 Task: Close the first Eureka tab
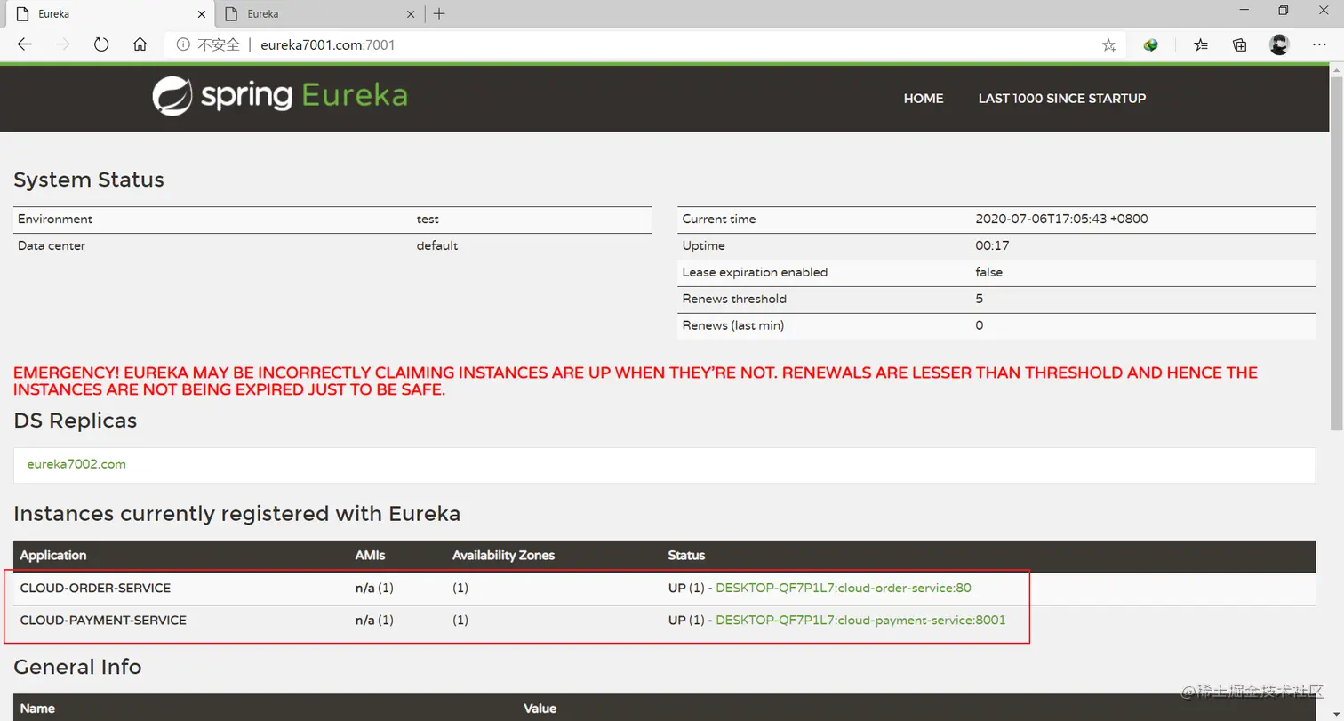[x=202, y=14]
